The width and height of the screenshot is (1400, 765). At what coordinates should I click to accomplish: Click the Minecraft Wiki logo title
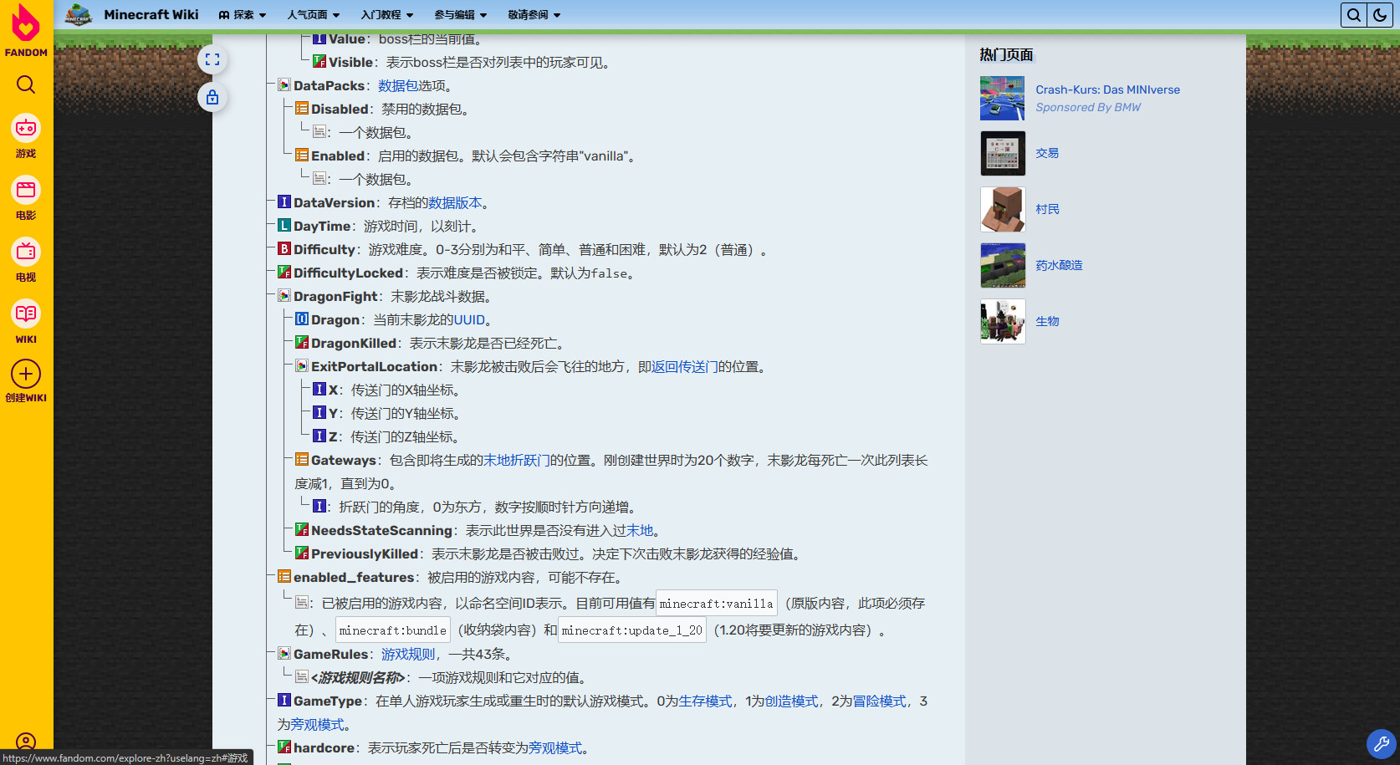click(151, 15)
